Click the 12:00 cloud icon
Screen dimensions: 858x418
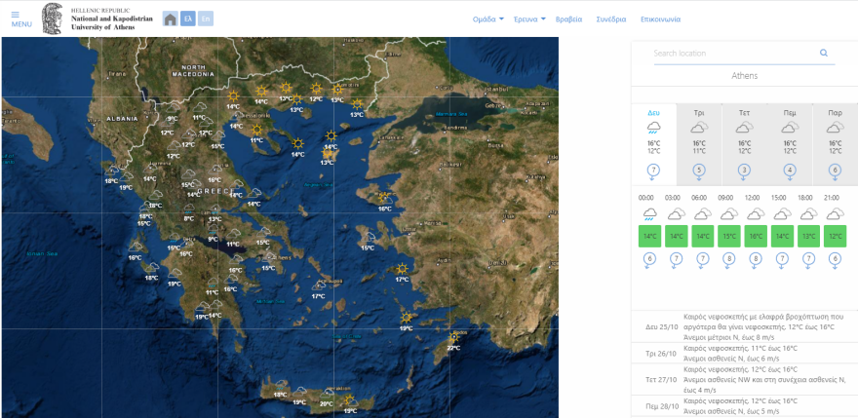756,213
